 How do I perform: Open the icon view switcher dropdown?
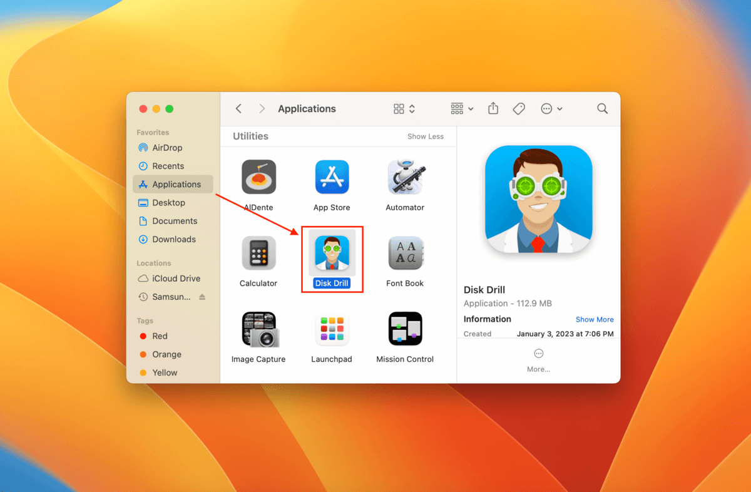(x=404, y=109)
